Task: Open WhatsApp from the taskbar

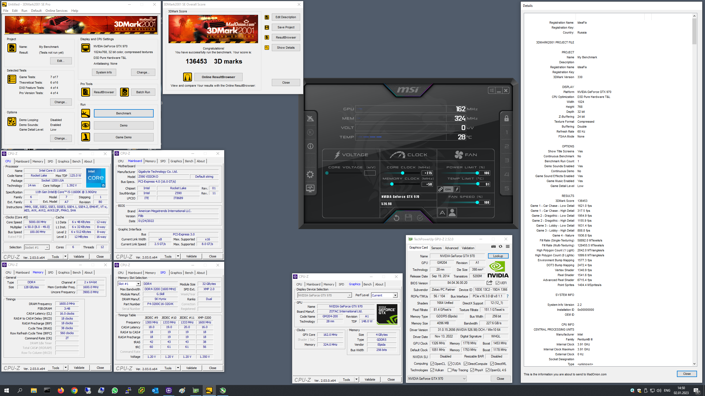Action: (115, 390)
